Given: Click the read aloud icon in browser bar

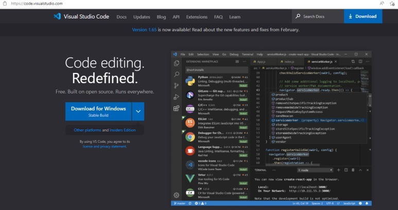Looking at the screenshot, I should (382, 4).
